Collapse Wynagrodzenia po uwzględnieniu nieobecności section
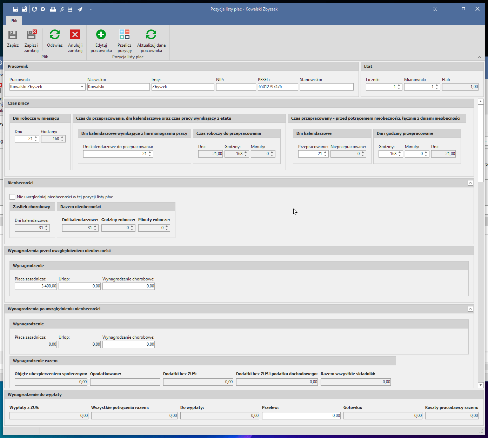This screenshot has height=438, width=488. pos(470,309)
